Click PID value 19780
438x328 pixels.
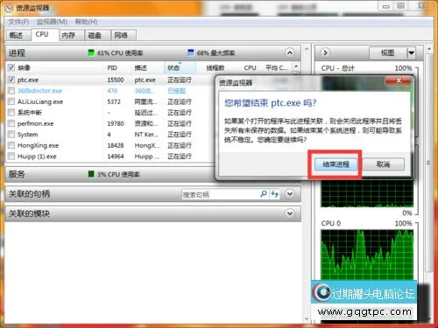[116, 123]
